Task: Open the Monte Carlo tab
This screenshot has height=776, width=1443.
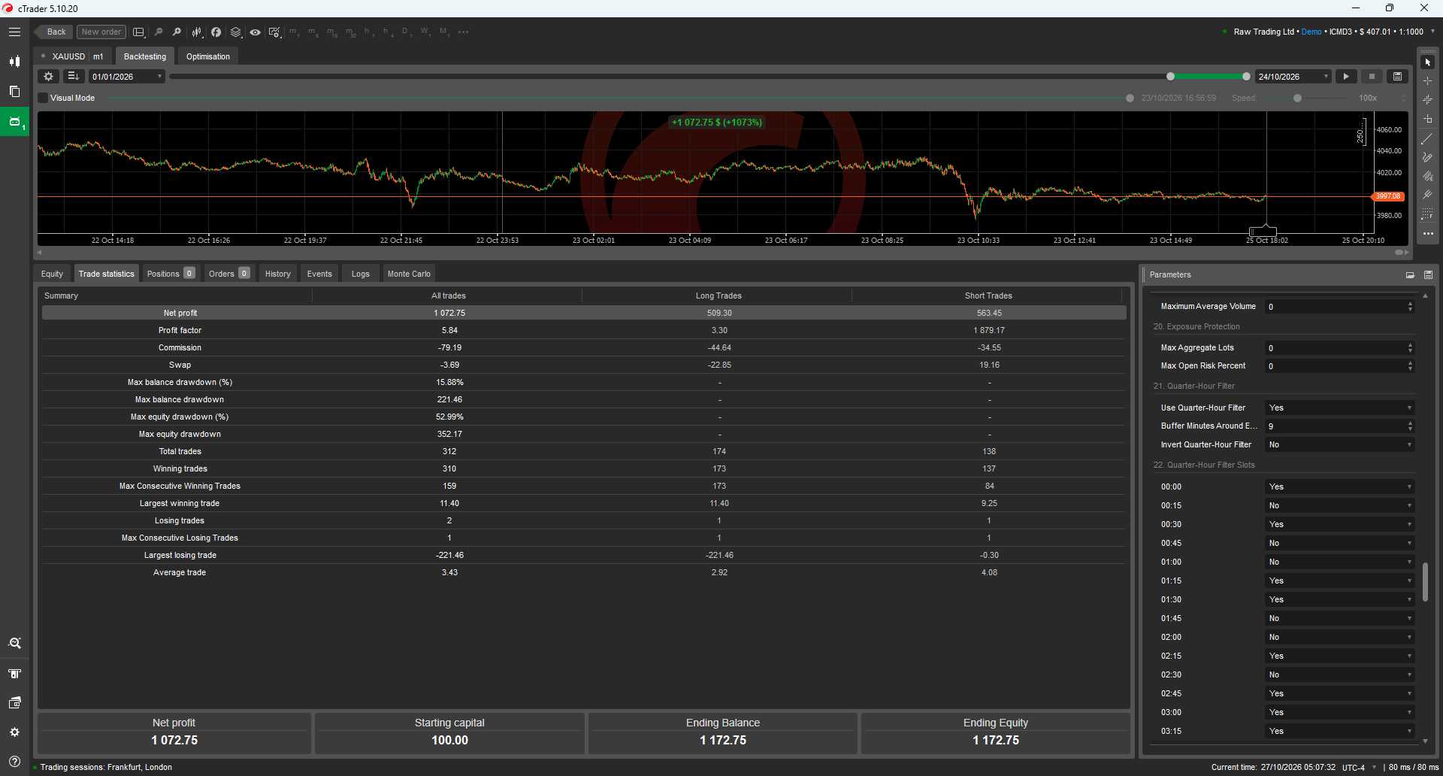Action: [x=409, y=274]
